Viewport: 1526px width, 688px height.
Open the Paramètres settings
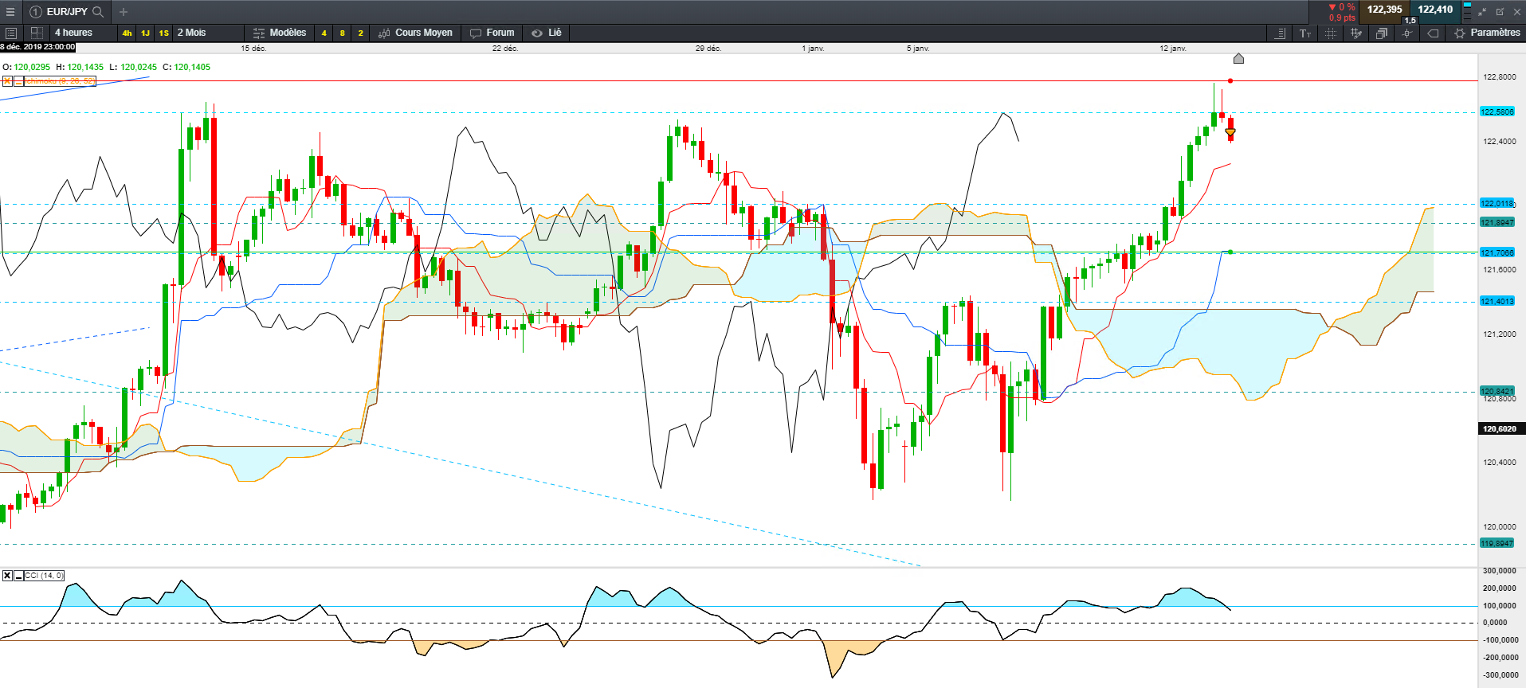coord(1487,33)
